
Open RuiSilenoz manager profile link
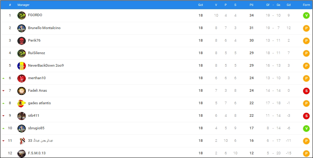(37, 53)
